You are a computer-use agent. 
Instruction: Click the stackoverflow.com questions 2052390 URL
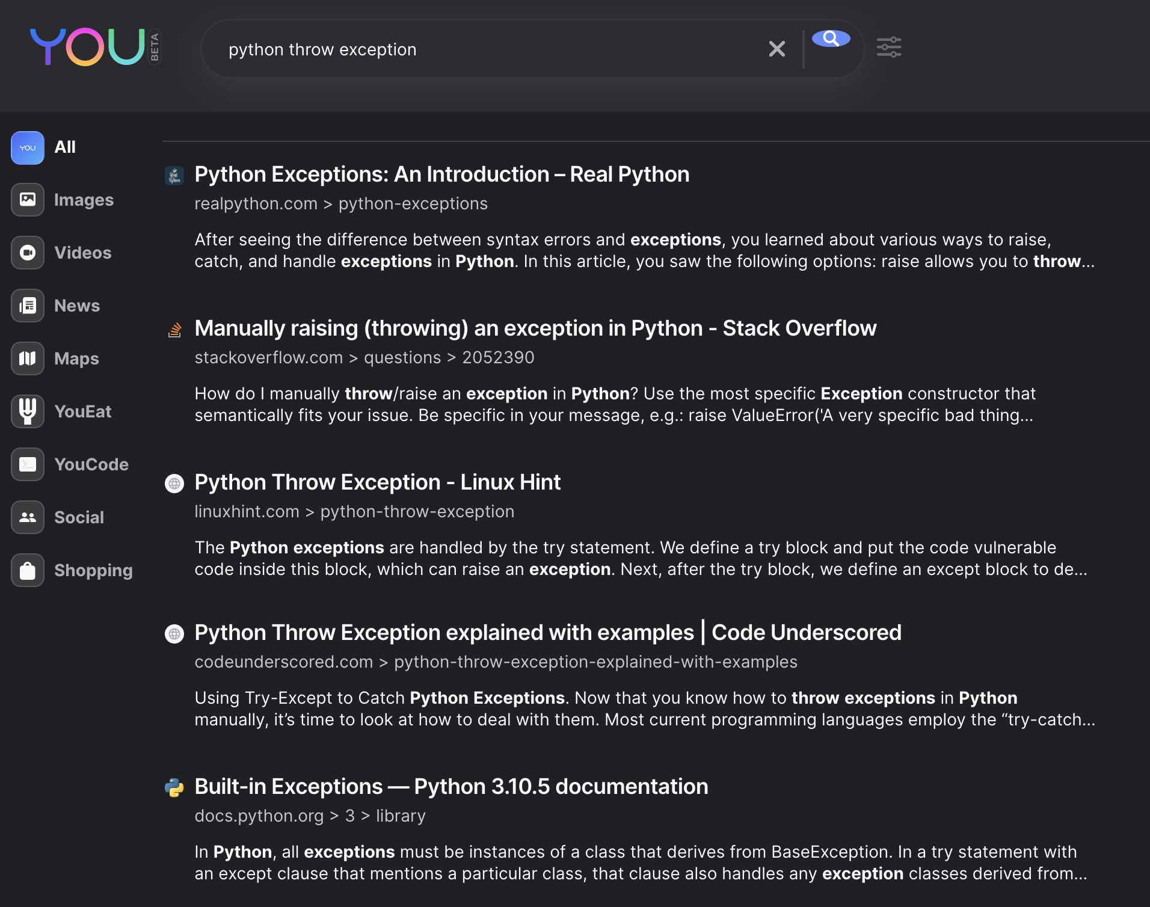364,358
